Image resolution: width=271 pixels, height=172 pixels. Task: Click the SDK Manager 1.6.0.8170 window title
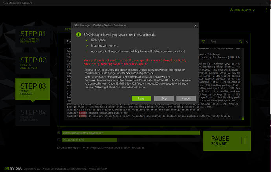pos(17,3)
